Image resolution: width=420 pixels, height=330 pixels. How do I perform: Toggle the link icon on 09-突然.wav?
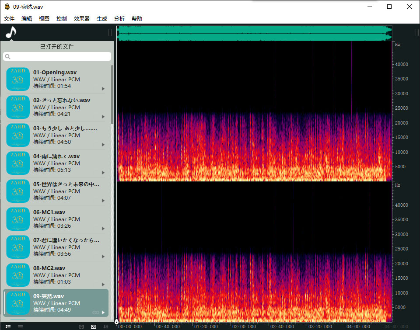[x=96, y=313]
